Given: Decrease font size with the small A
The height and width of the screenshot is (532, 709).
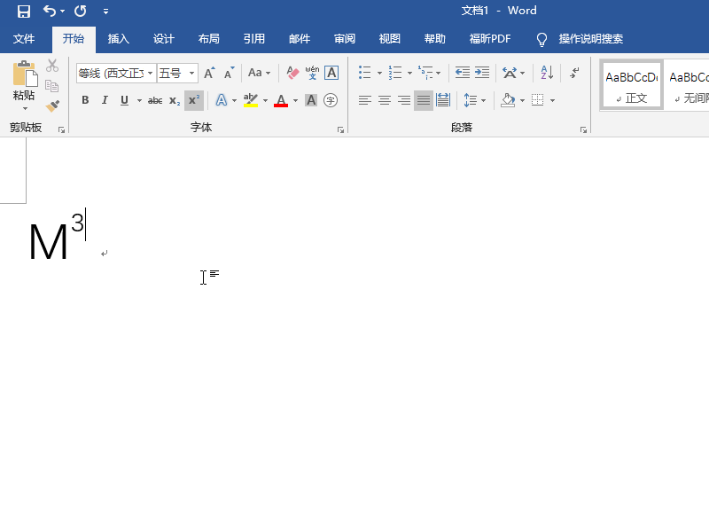Looking at the screenshot, I should (x=230, y=73).
